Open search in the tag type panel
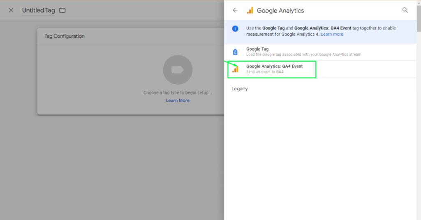Screen dimensions: 421x220 (405, 10)
